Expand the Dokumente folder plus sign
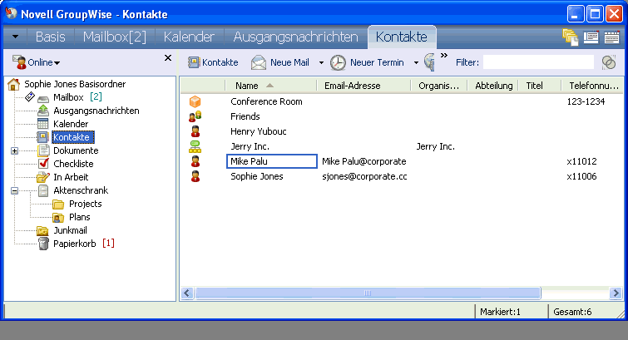 click(14, 150)
